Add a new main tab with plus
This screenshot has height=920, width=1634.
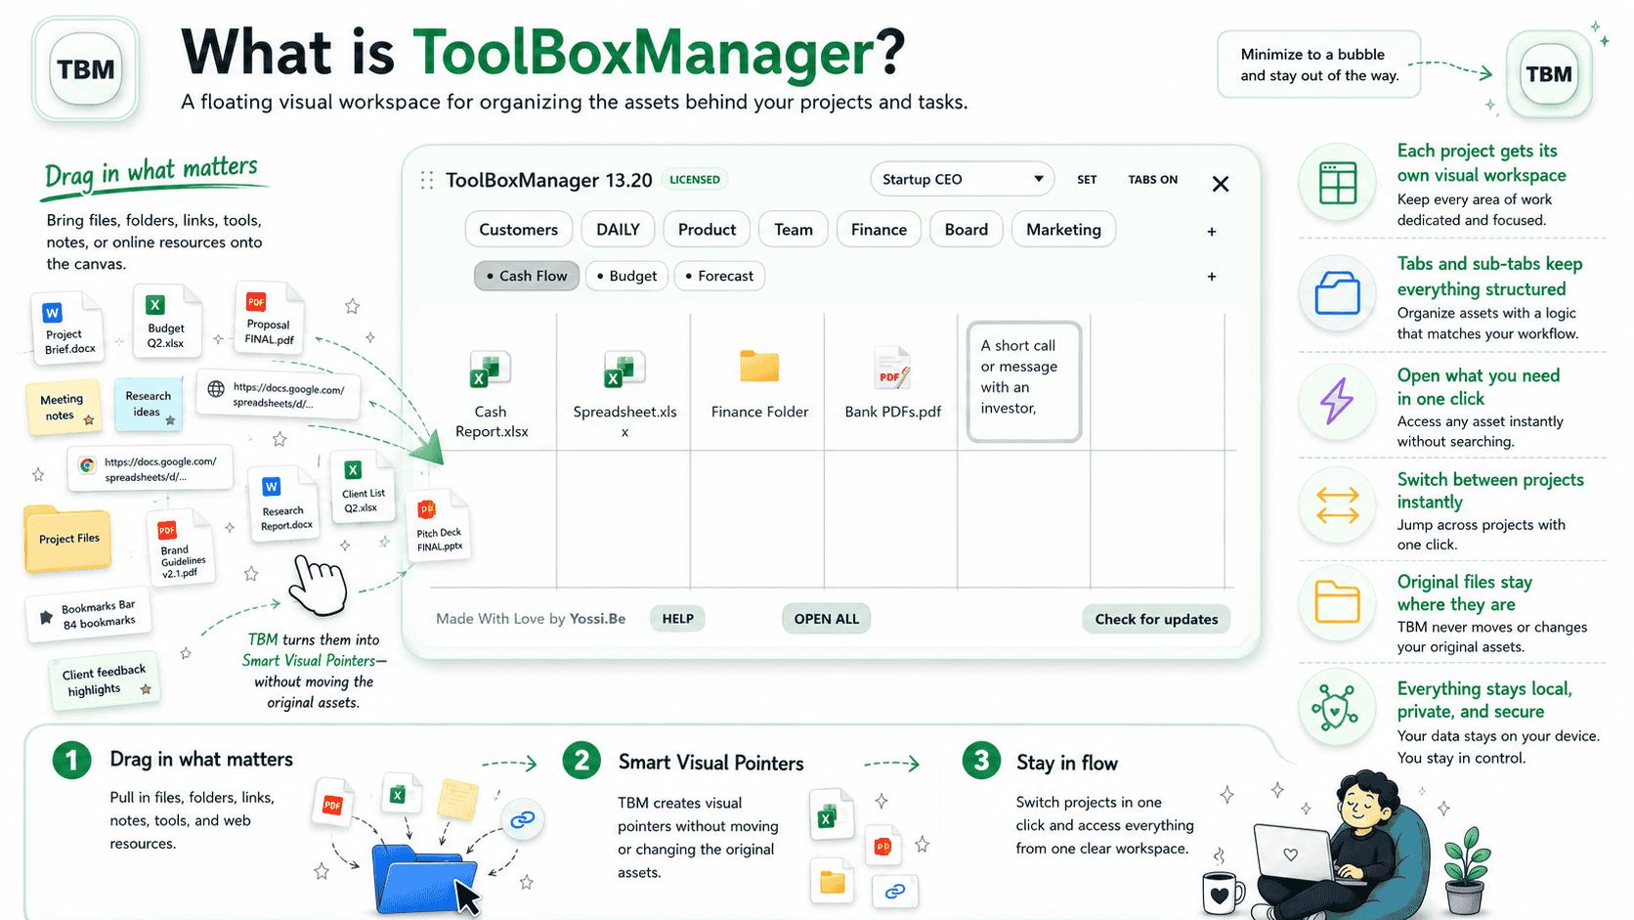pyautogui.click(x=1212, y=232)
